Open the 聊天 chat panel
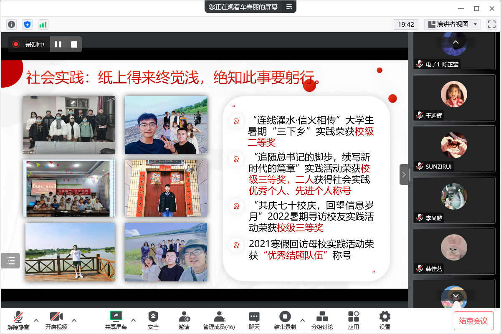 coord(254,319)
